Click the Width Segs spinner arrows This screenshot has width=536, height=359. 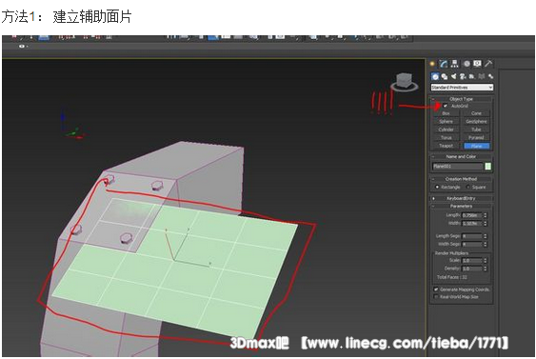coord(486,244)
